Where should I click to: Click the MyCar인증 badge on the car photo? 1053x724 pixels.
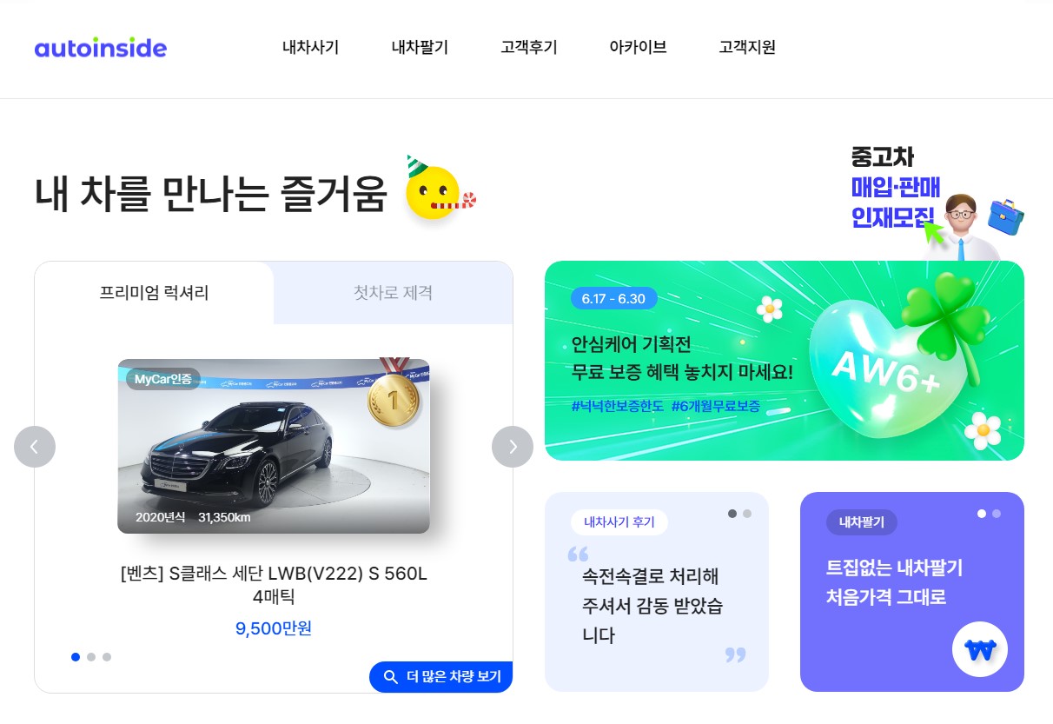pos(163,379)
